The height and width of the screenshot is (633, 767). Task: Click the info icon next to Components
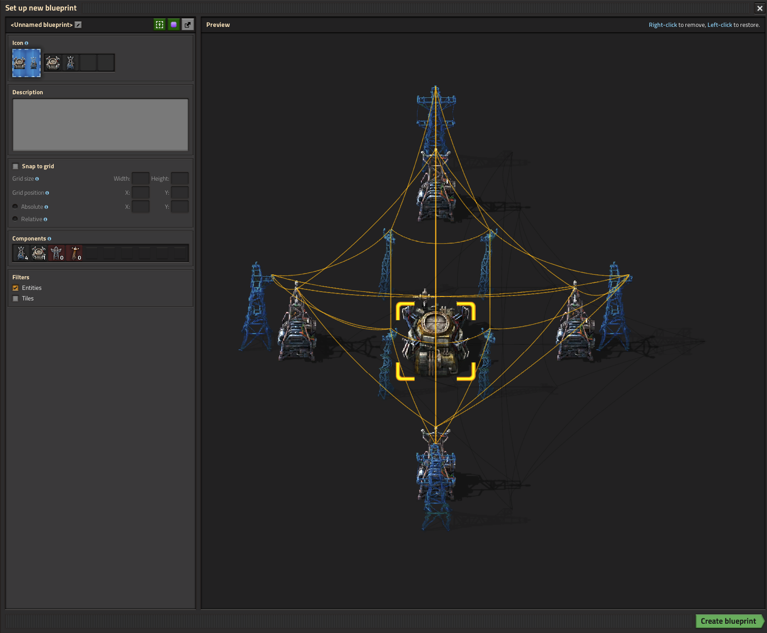(49, 239)
